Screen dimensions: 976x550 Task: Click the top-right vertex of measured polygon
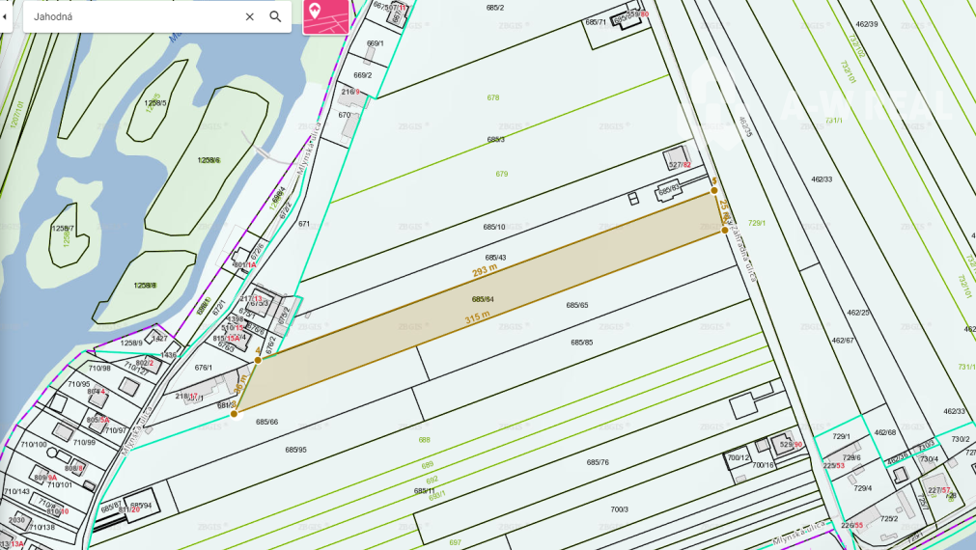714,191
